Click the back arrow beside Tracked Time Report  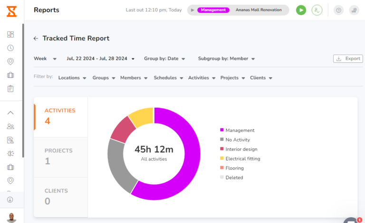pos(36,38)
